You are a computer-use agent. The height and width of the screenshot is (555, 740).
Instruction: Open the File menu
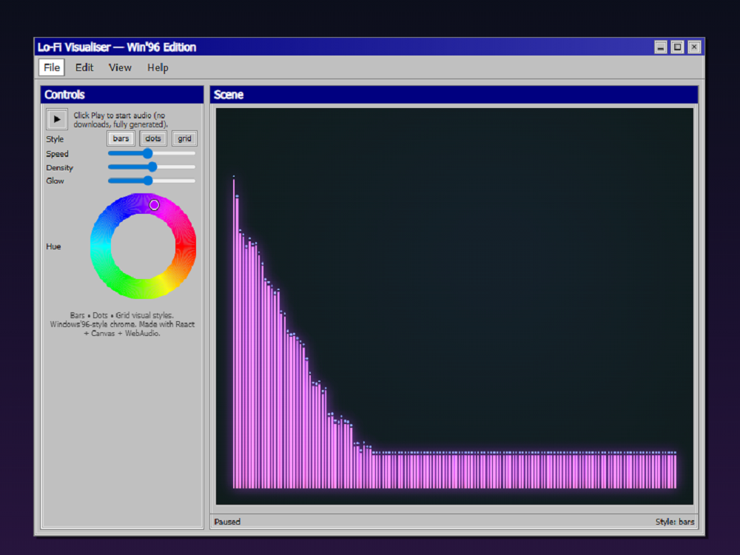point(52,67)
